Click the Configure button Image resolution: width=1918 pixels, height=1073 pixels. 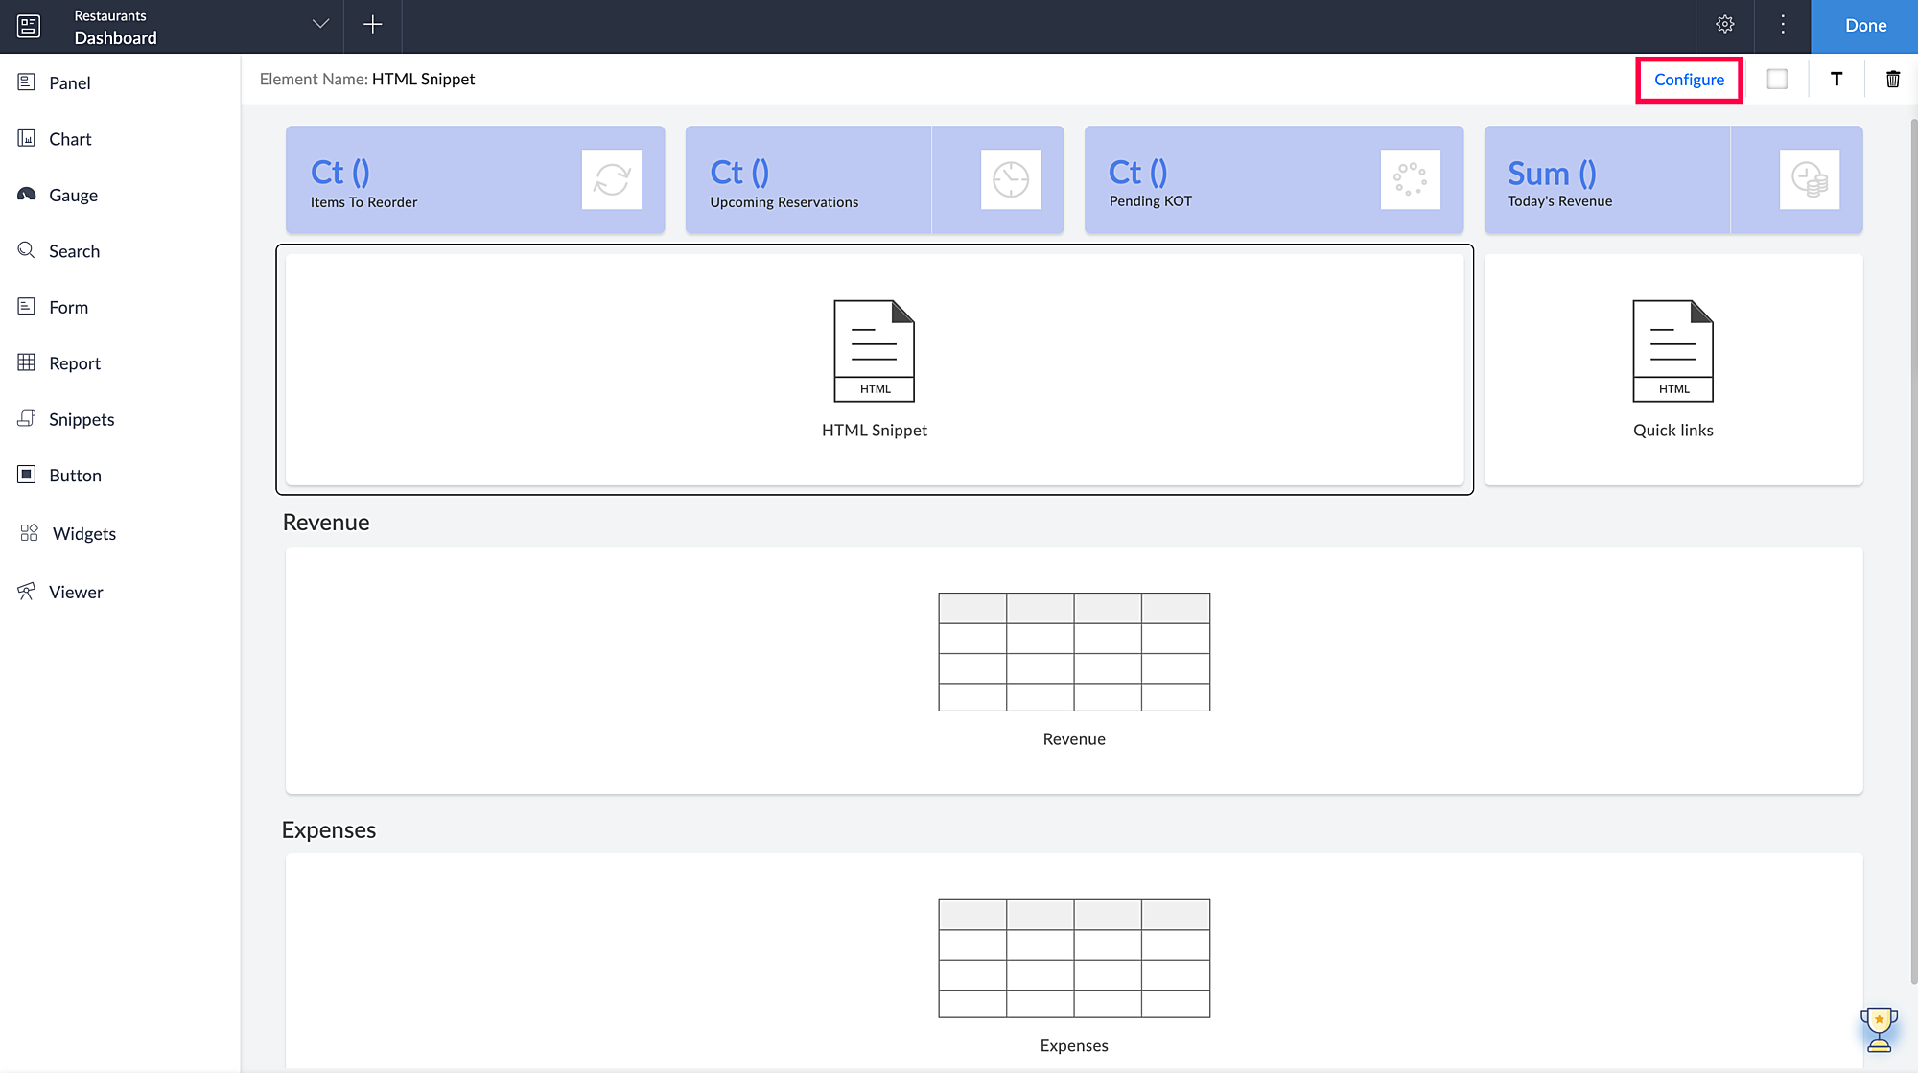click(1689, 80)
